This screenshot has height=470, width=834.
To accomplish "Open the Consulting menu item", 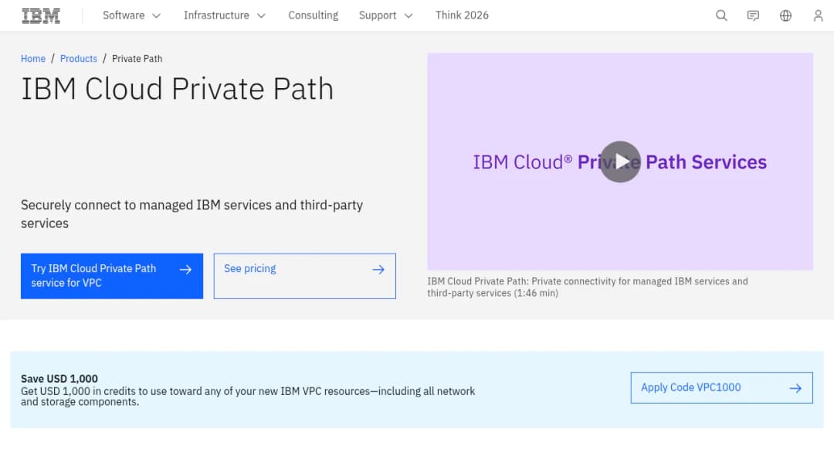I will point(314,15).
